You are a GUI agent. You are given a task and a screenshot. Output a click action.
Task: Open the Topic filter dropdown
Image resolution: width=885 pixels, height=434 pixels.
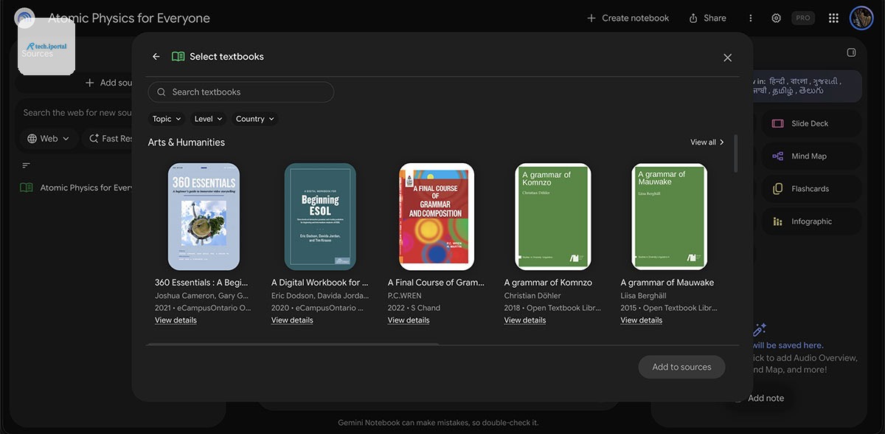[x=167, y=119]
